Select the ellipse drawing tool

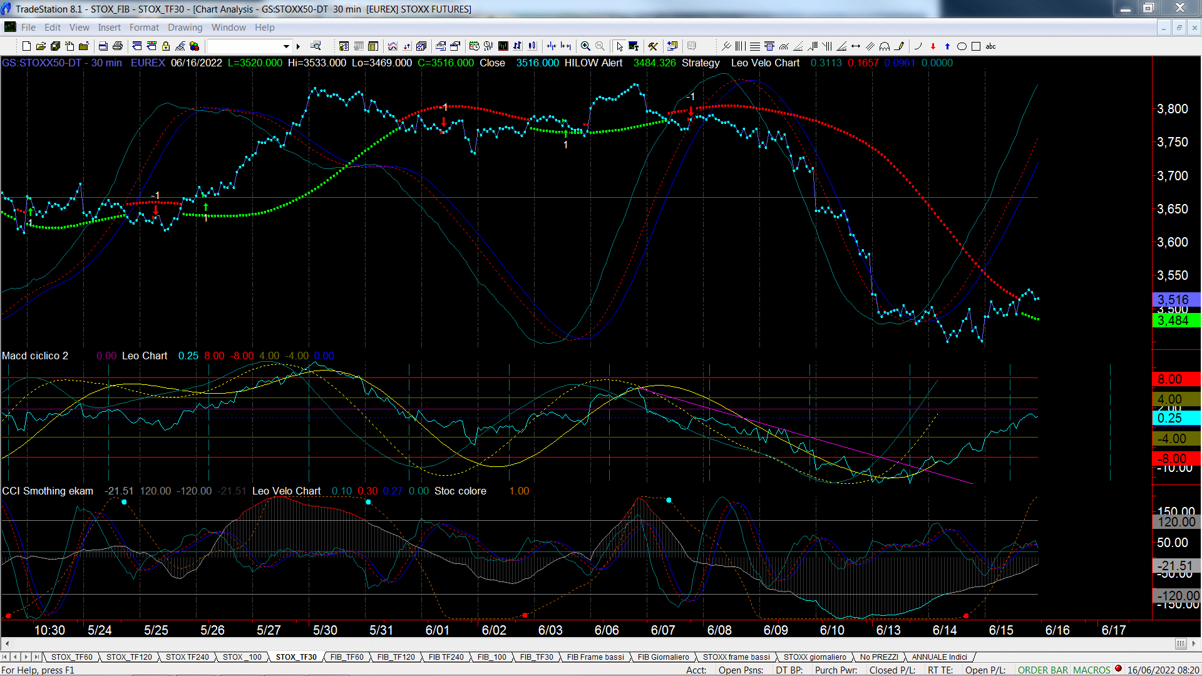pos(962,46)
